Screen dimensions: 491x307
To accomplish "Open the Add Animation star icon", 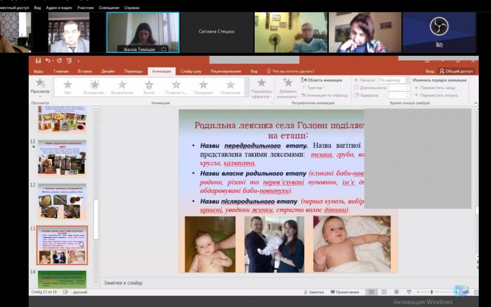I will [287, 83].
